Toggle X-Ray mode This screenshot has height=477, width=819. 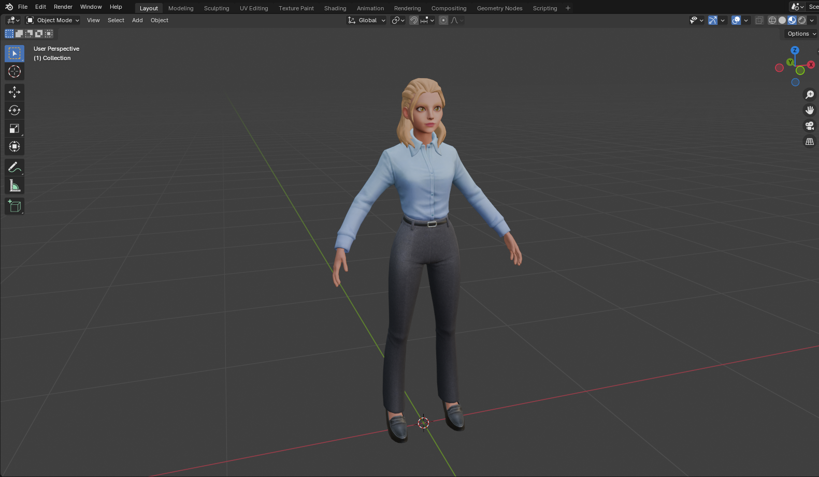[x=759, y=20]
